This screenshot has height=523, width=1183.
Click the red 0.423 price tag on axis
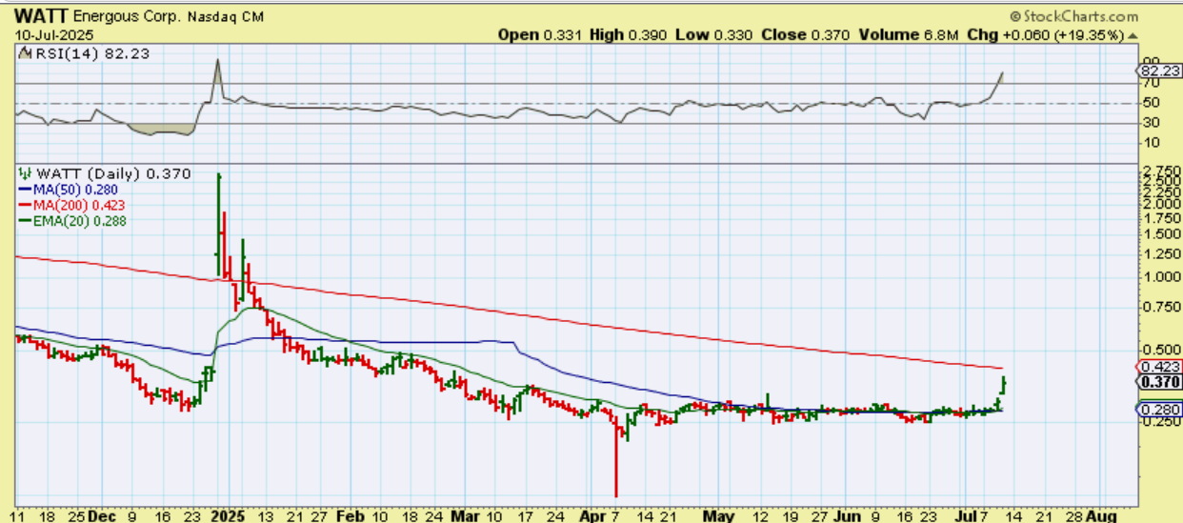tap(1159, 367)
